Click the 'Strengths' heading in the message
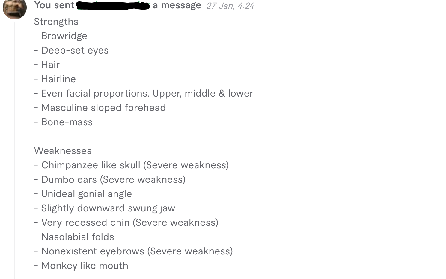Screen dimensions: 446x279 click(x=56, y=22)
